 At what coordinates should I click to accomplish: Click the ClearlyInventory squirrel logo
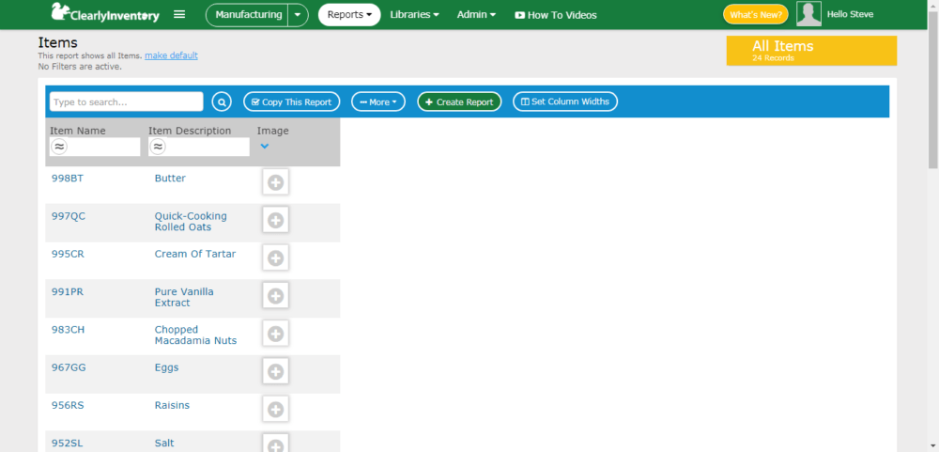pyautogui.click(x=105, y=13)
